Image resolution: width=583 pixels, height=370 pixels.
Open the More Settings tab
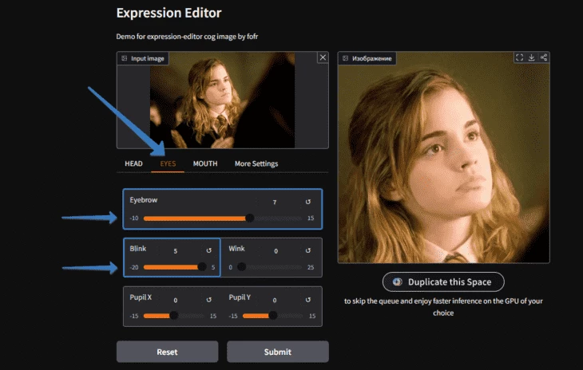[x=256, y=163]
